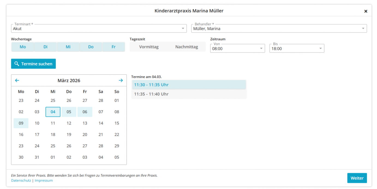Toggle the Mi weekday filter
377x189 pixels.
(x=68, y=47)
